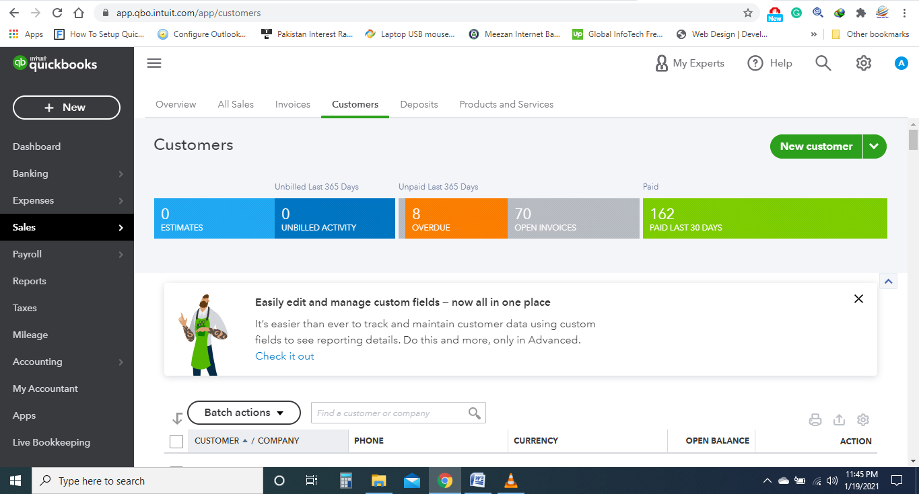The width and height of the screenshot is (919, 494).
Task: Switch to the All Sales tab
Action: pyautogui.click(x=236, y=104)
